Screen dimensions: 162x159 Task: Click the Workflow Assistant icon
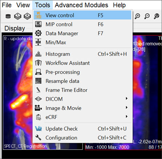tap(38, 63)
